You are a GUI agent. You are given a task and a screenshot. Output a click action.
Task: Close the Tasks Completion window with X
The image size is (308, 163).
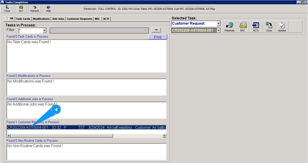pyautogui.click(x=306, y=2)
